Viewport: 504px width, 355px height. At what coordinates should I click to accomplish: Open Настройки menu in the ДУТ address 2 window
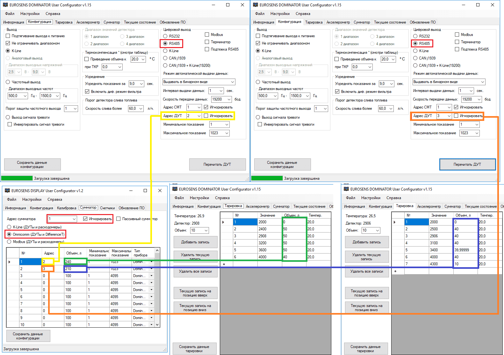(x=30, y=14)
